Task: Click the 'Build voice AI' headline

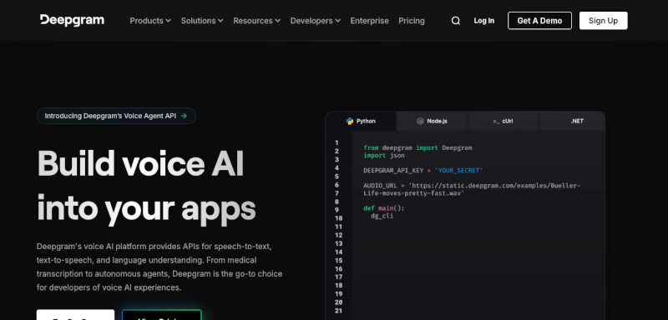Action: coord(140,163)
